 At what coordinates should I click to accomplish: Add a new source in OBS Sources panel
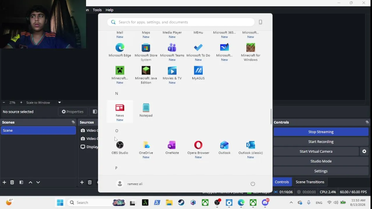pyautogui.click(x=82, y=182)
